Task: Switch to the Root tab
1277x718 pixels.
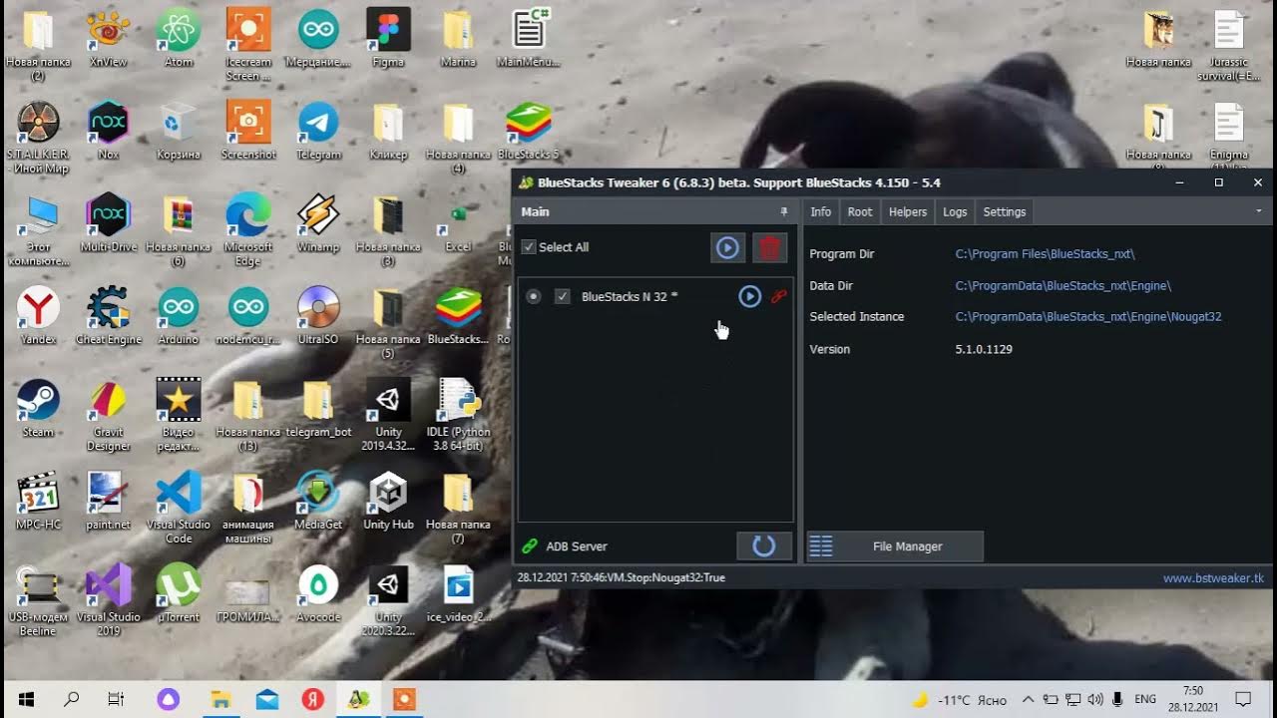Action: tap(860, 211)
